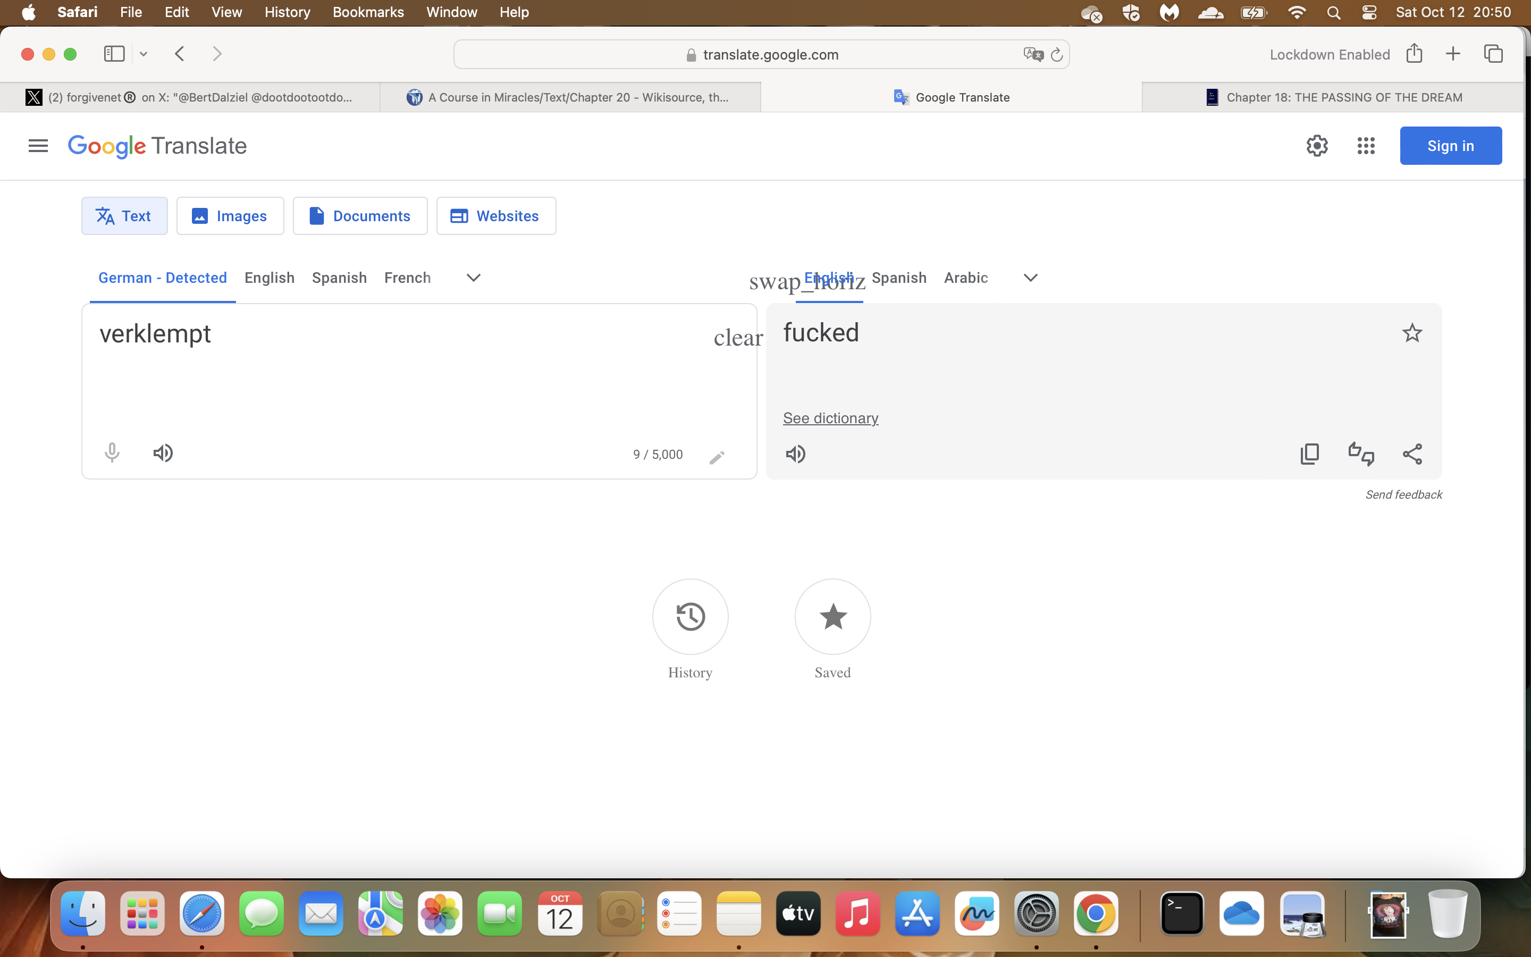Switch to Documents translation mode

tap(360, 216)
